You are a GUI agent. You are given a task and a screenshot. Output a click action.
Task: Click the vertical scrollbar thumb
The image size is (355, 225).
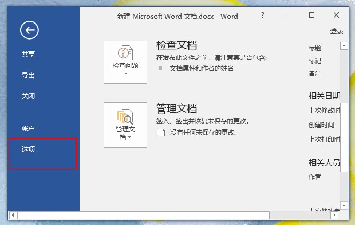tap(344, 137)
